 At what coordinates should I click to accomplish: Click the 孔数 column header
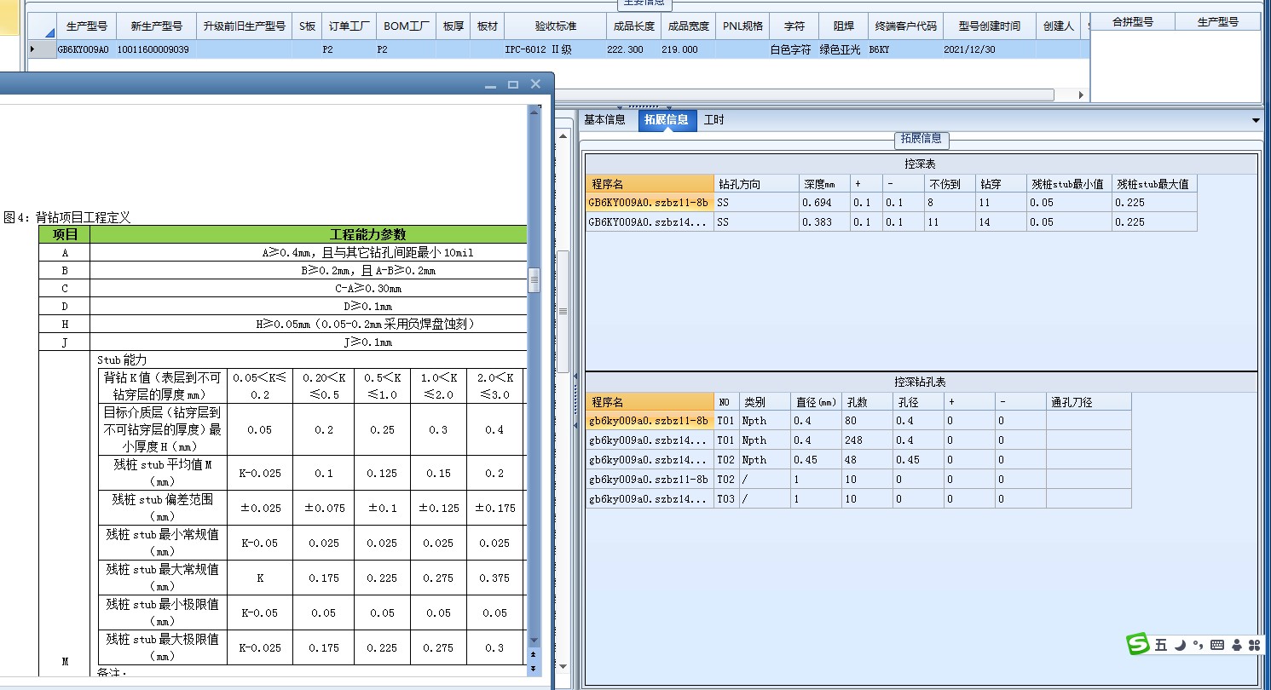(866, 402)
